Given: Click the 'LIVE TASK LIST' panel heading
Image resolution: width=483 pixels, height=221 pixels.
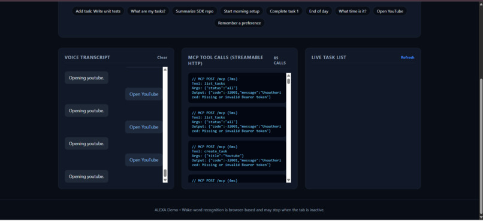Looking at the screenshot, I should pyautogui.click(x=328, y=57).
